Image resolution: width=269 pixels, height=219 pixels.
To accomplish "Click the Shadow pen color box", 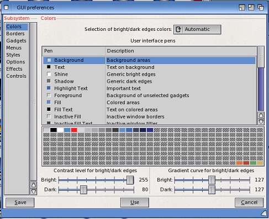I will tap(49, 81).
